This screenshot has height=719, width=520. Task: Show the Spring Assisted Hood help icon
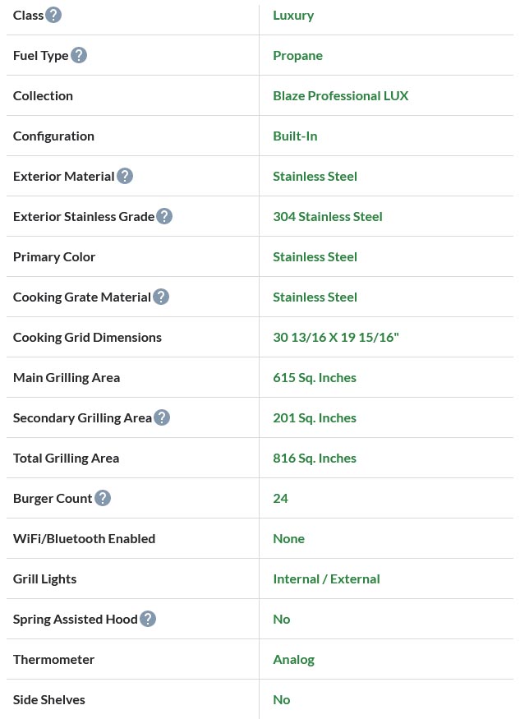pyautogui.click(x=148, y=619)
